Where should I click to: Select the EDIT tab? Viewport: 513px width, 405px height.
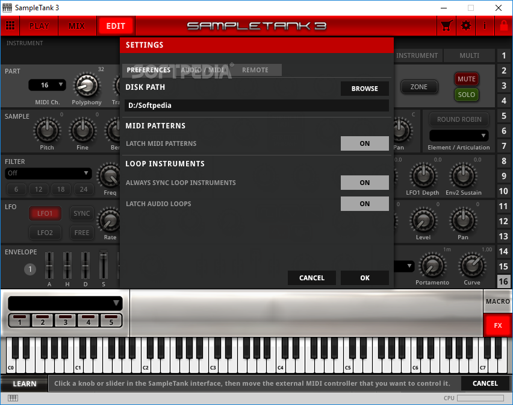click(x=116, y=26)
